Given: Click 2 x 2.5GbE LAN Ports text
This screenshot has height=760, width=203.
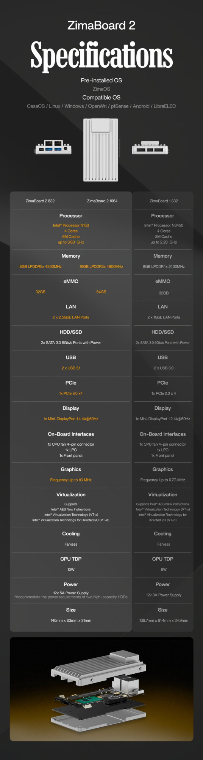Looking at the screenshot, I should [x=71, y=317].
